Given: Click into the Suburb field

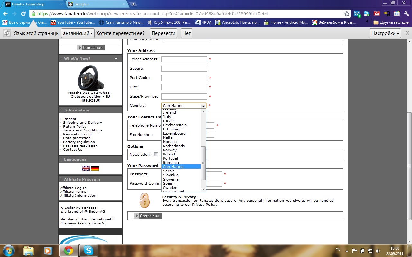Looking at the screenshot, I should tap(184, 68).
